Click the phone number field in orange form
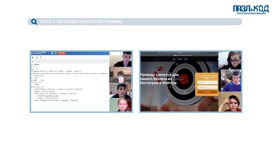The height and width of the screenshot is (154, 275). tap(207, 87)
